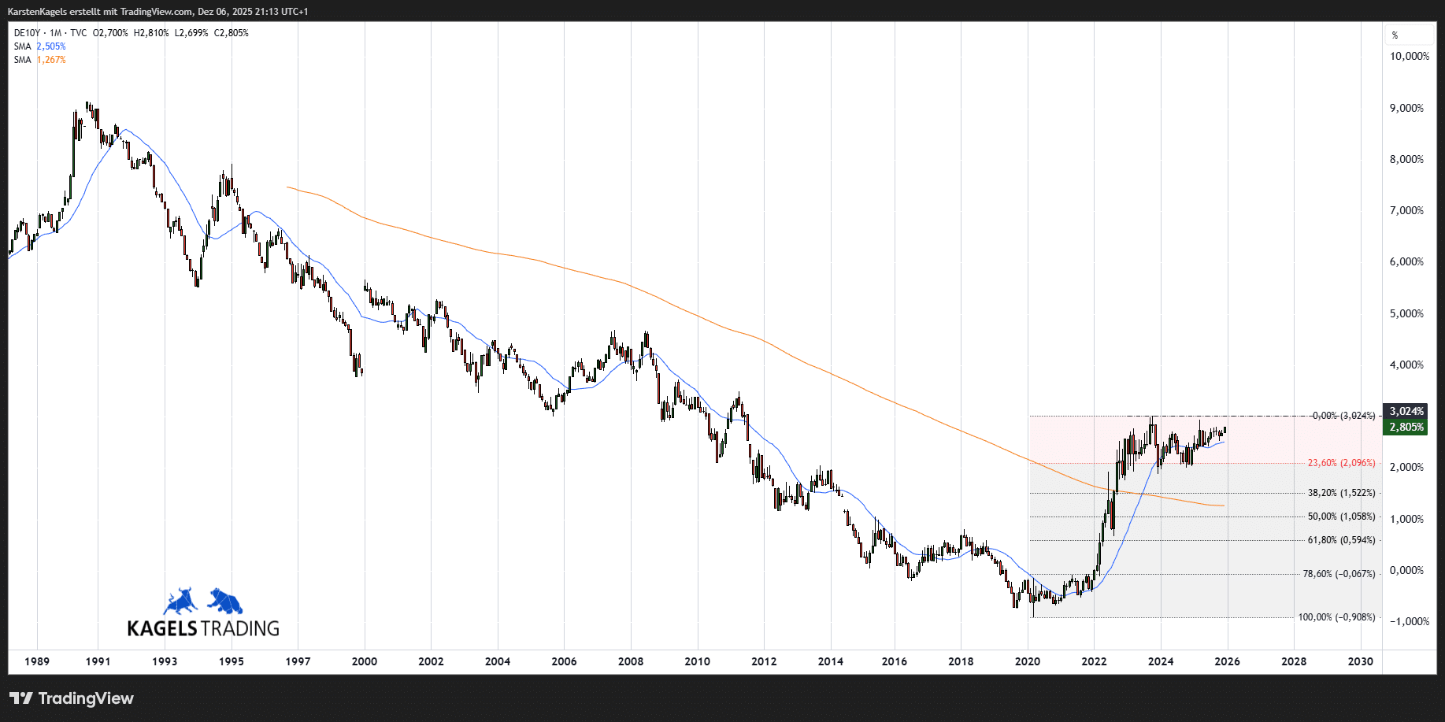Click the blue bull icon in Kagels logo
Viewport: 1445px width, 722px height.
180,601
